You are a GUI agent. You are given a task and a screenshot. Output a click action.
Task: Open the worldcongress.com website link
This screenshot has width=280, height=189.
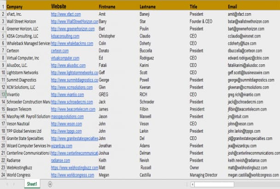tap(72, 175)
